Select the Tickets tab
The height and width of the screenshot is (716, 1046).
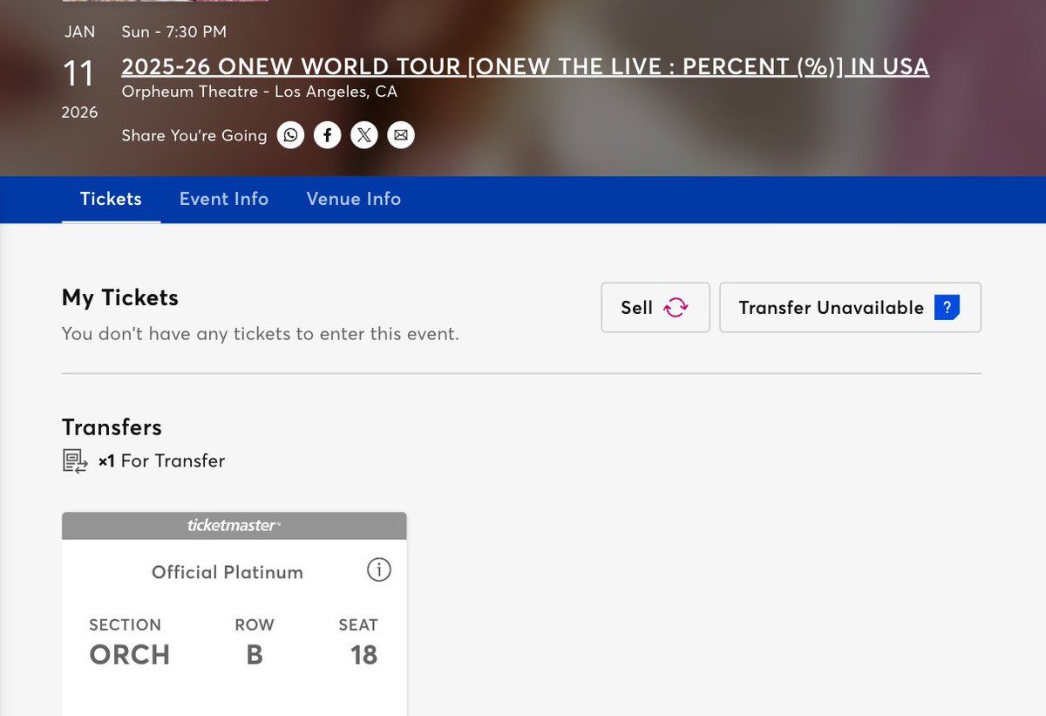111,199
